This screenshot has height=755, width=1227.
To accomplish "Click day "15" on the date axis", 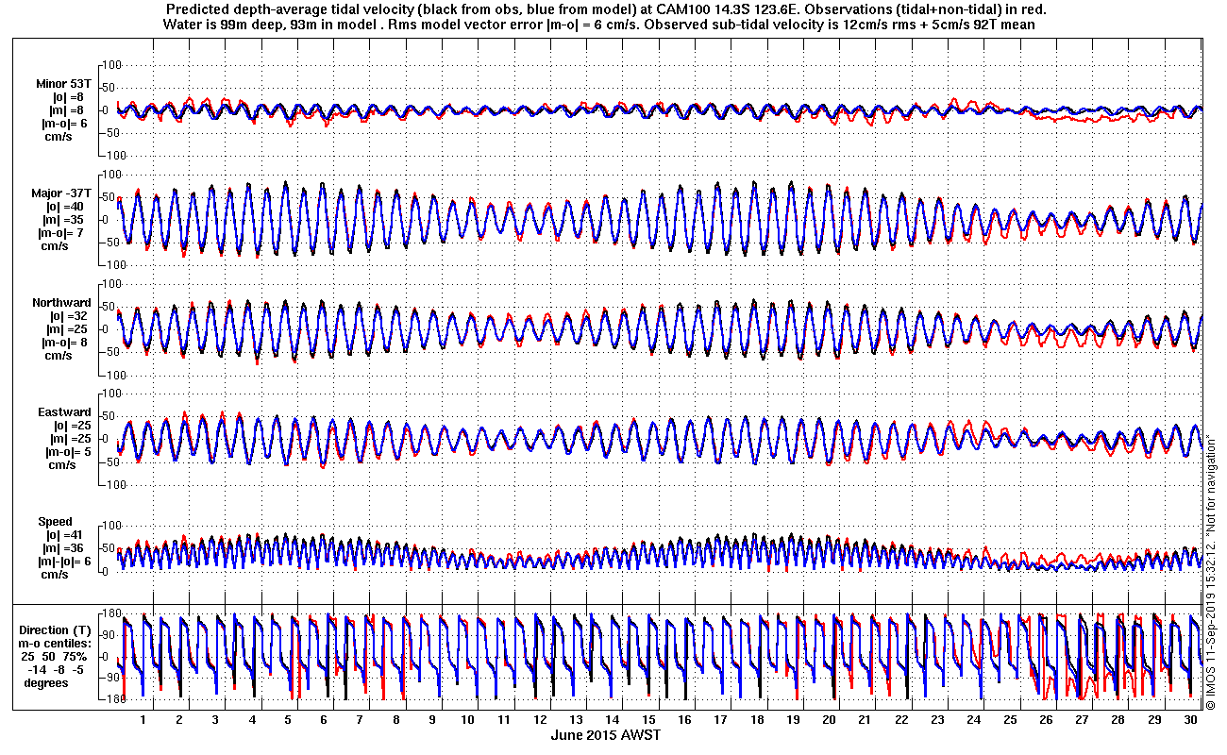I will (648, 720).
